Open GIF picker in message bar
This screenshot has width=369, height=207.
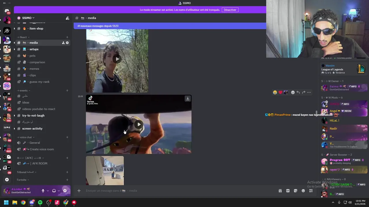pyautogui.click(x=288, y=191)
